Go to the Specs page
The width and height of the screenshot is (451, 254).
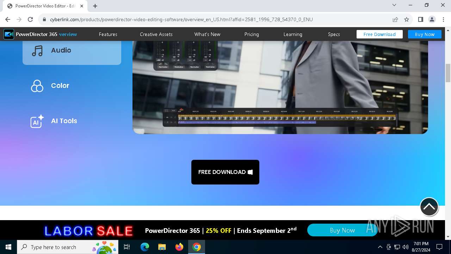pos(334,34)
